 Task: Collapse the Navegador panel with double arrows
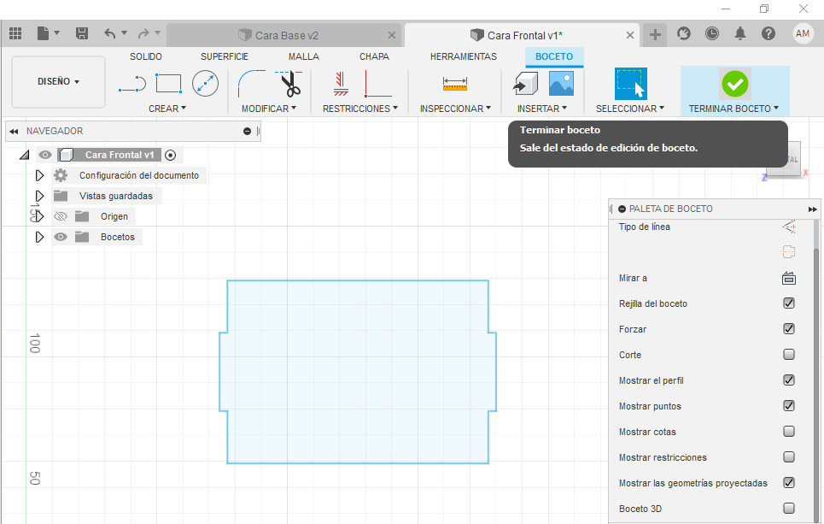pyautogui.click(x=15, y=131)
